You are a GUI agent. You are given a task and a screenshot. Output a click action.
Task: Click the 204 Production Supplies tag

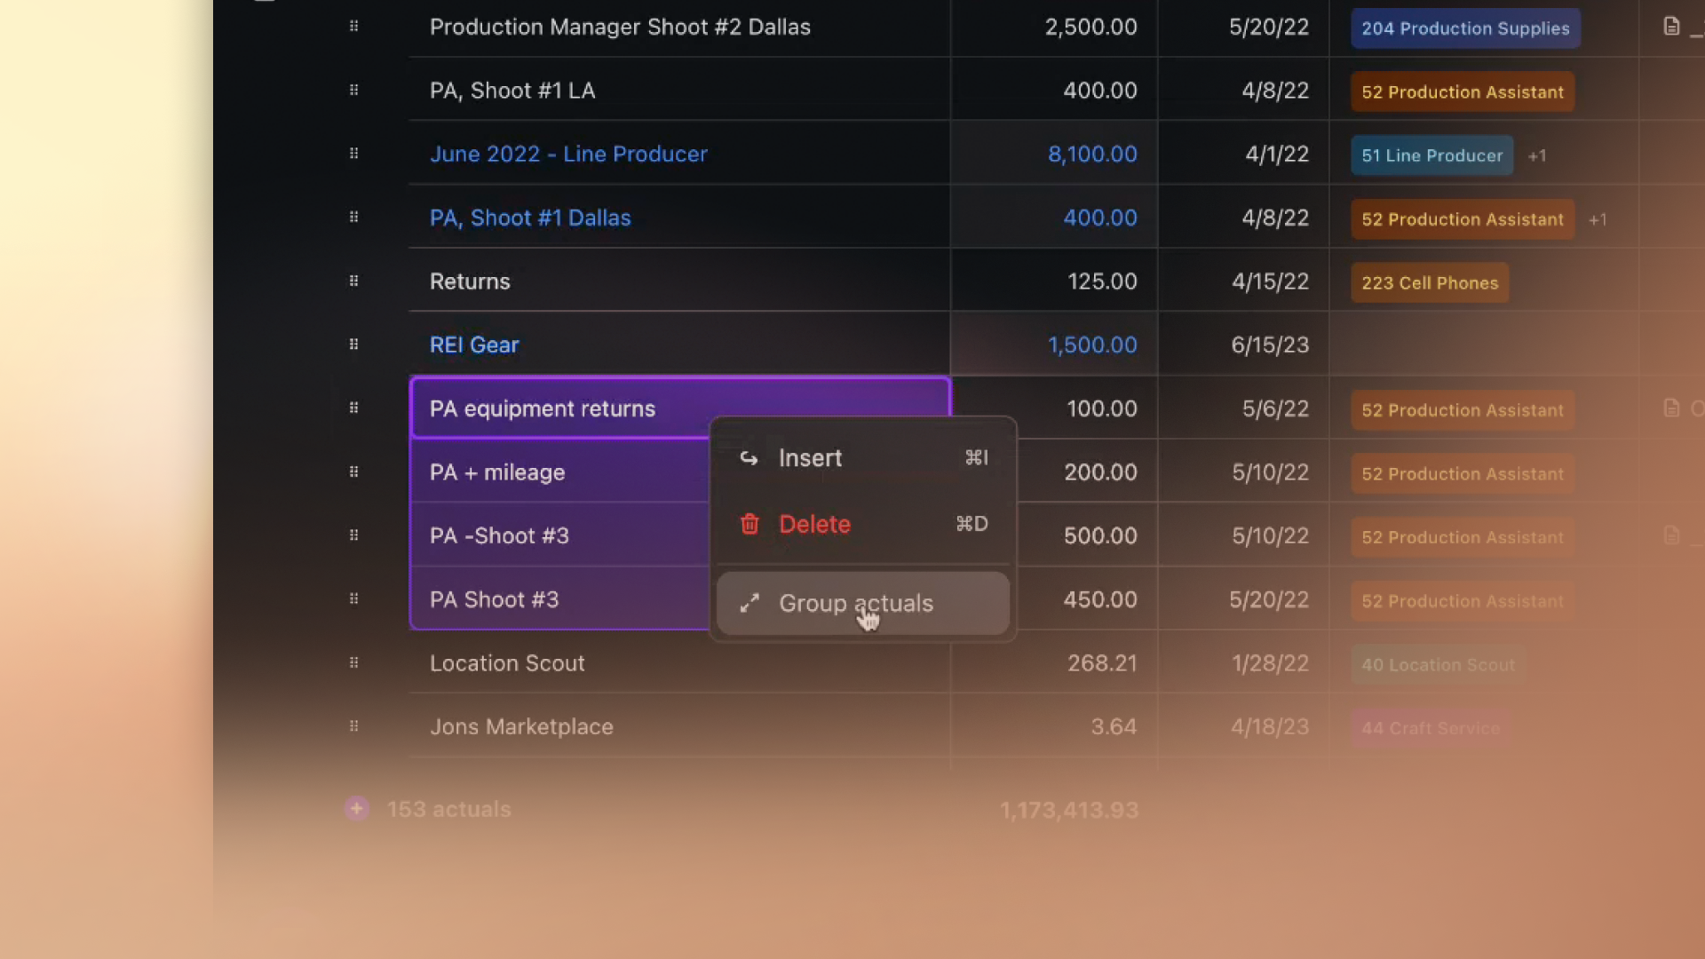(x=1464, y=28)
